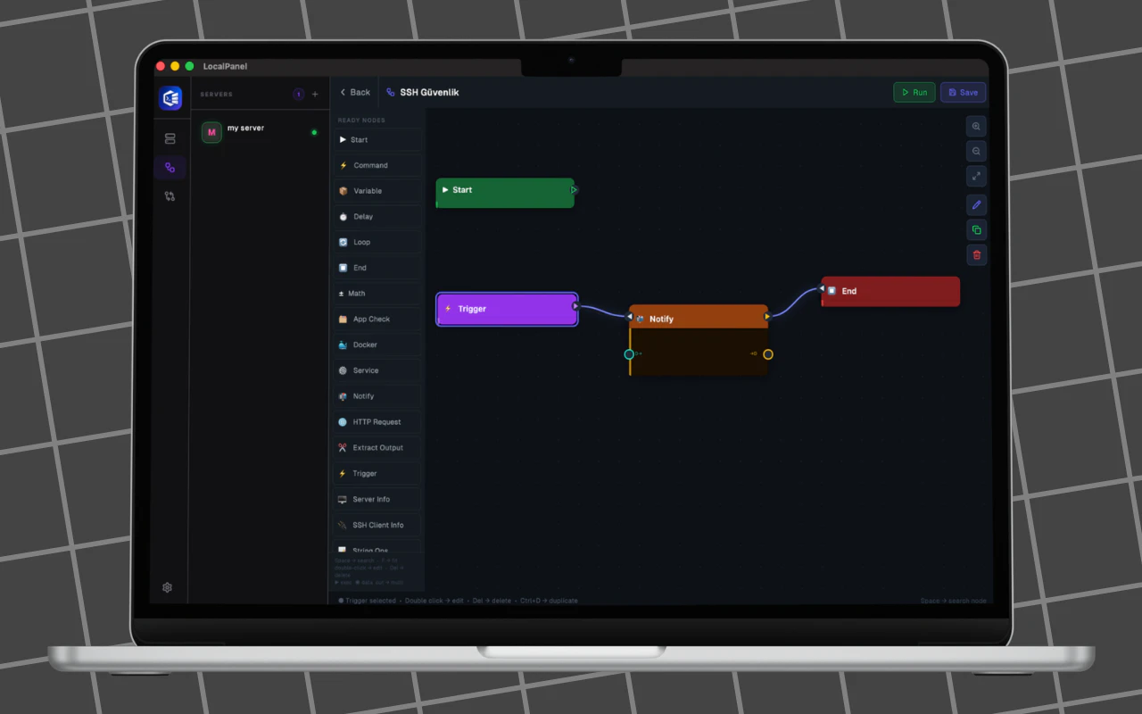Click the Notify node's exec output port
This screenshot has height=714, width=1142.
coord(767,316)
